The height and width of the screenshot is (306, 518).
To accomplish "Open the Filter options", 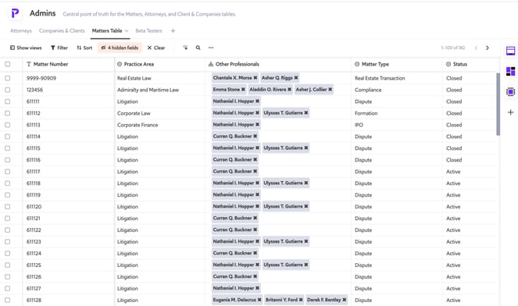I will click(x=59, y=48).
